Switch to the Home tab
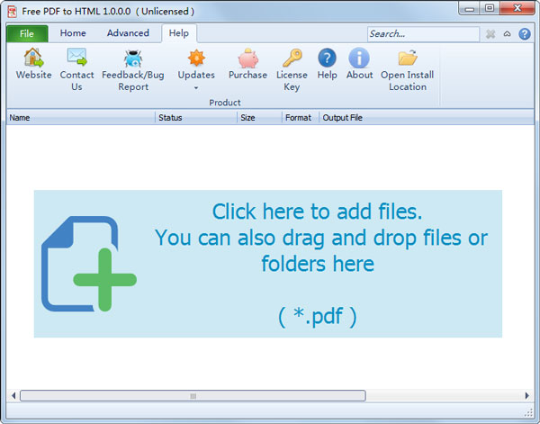 pyautogui.click(x=73, y=33)
